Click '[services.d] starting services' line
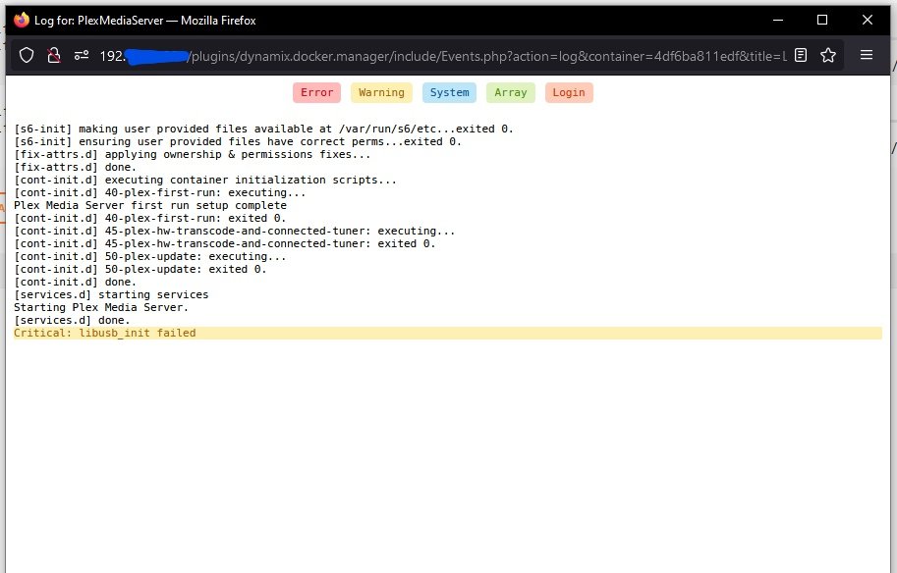897x573 pixels. click(x=112, y=294)
